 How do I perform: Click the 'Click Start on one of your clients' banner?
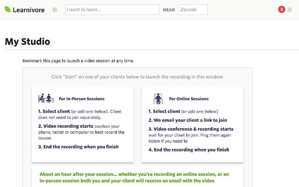tap(138, 77)
